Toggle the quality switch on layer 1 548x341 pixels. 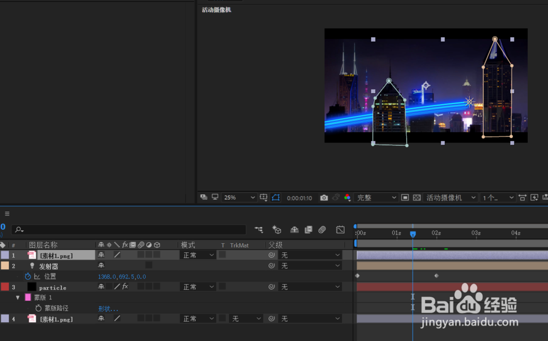[117, 255]
